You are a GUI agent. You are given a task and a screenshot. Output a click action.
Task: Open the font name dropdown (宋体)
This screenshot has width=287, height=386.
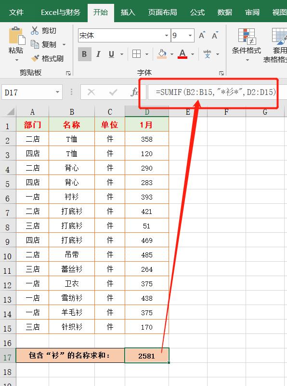point(167,36)
